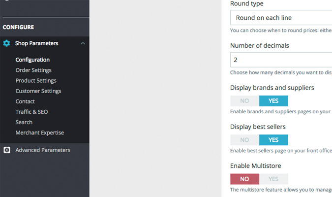This screenshot has height=197, width=332.
Task: Go to the Contact page
Action: coord(25,101)
